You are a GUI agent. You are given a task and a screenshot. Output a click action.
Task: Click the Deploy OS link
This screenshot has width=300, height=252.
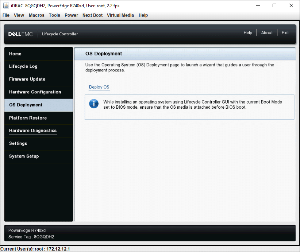click(x=99, y=87)
